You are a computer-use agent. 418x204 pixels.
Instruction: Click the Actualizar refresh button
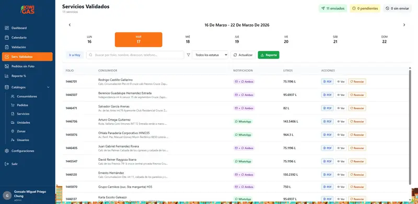pos(243,55)
